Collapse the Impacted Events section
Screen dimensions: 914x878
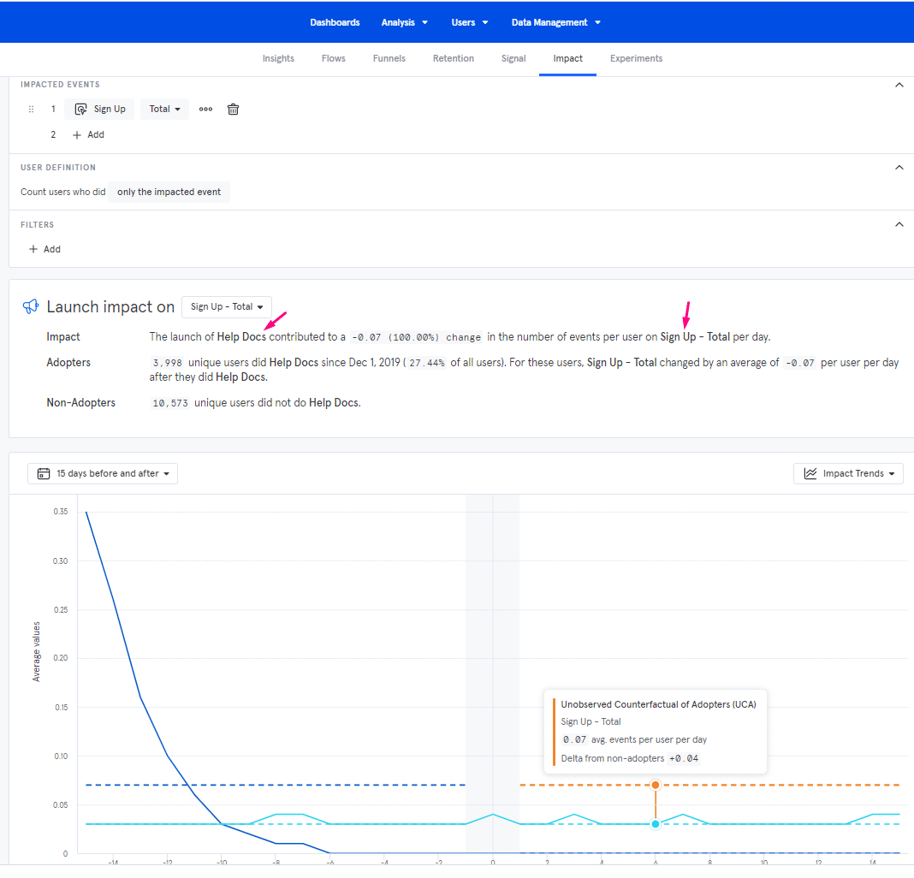pos(899,85)
